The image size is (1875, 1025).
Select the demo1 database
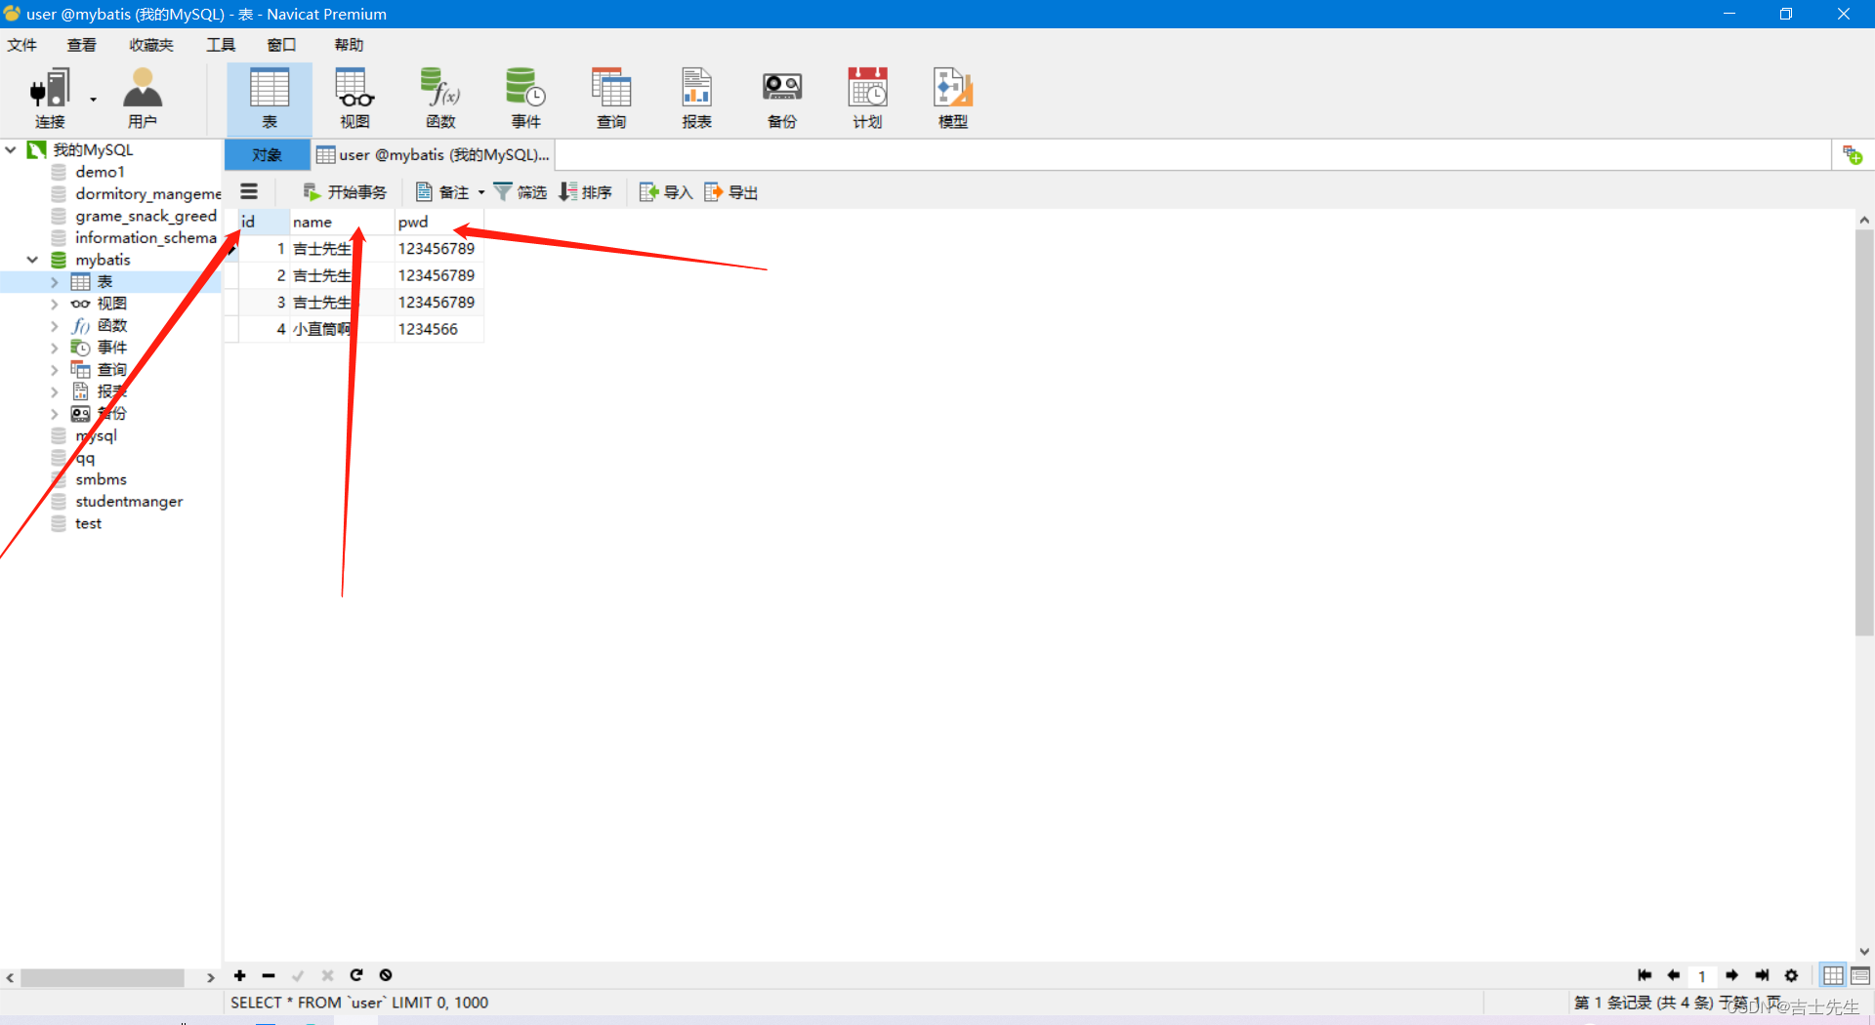click(101, 172)
